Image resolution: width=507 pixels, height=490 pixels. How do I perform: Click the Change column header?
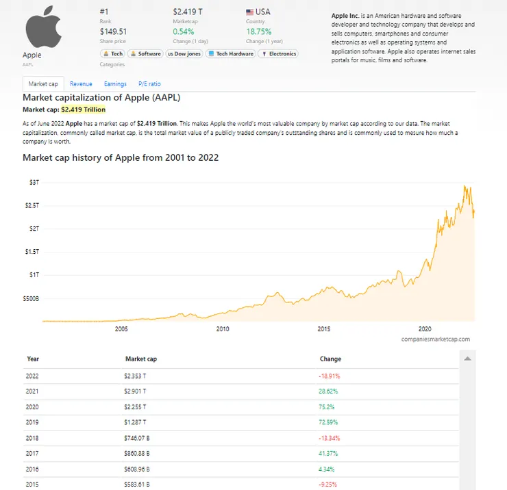pos(330,359)
